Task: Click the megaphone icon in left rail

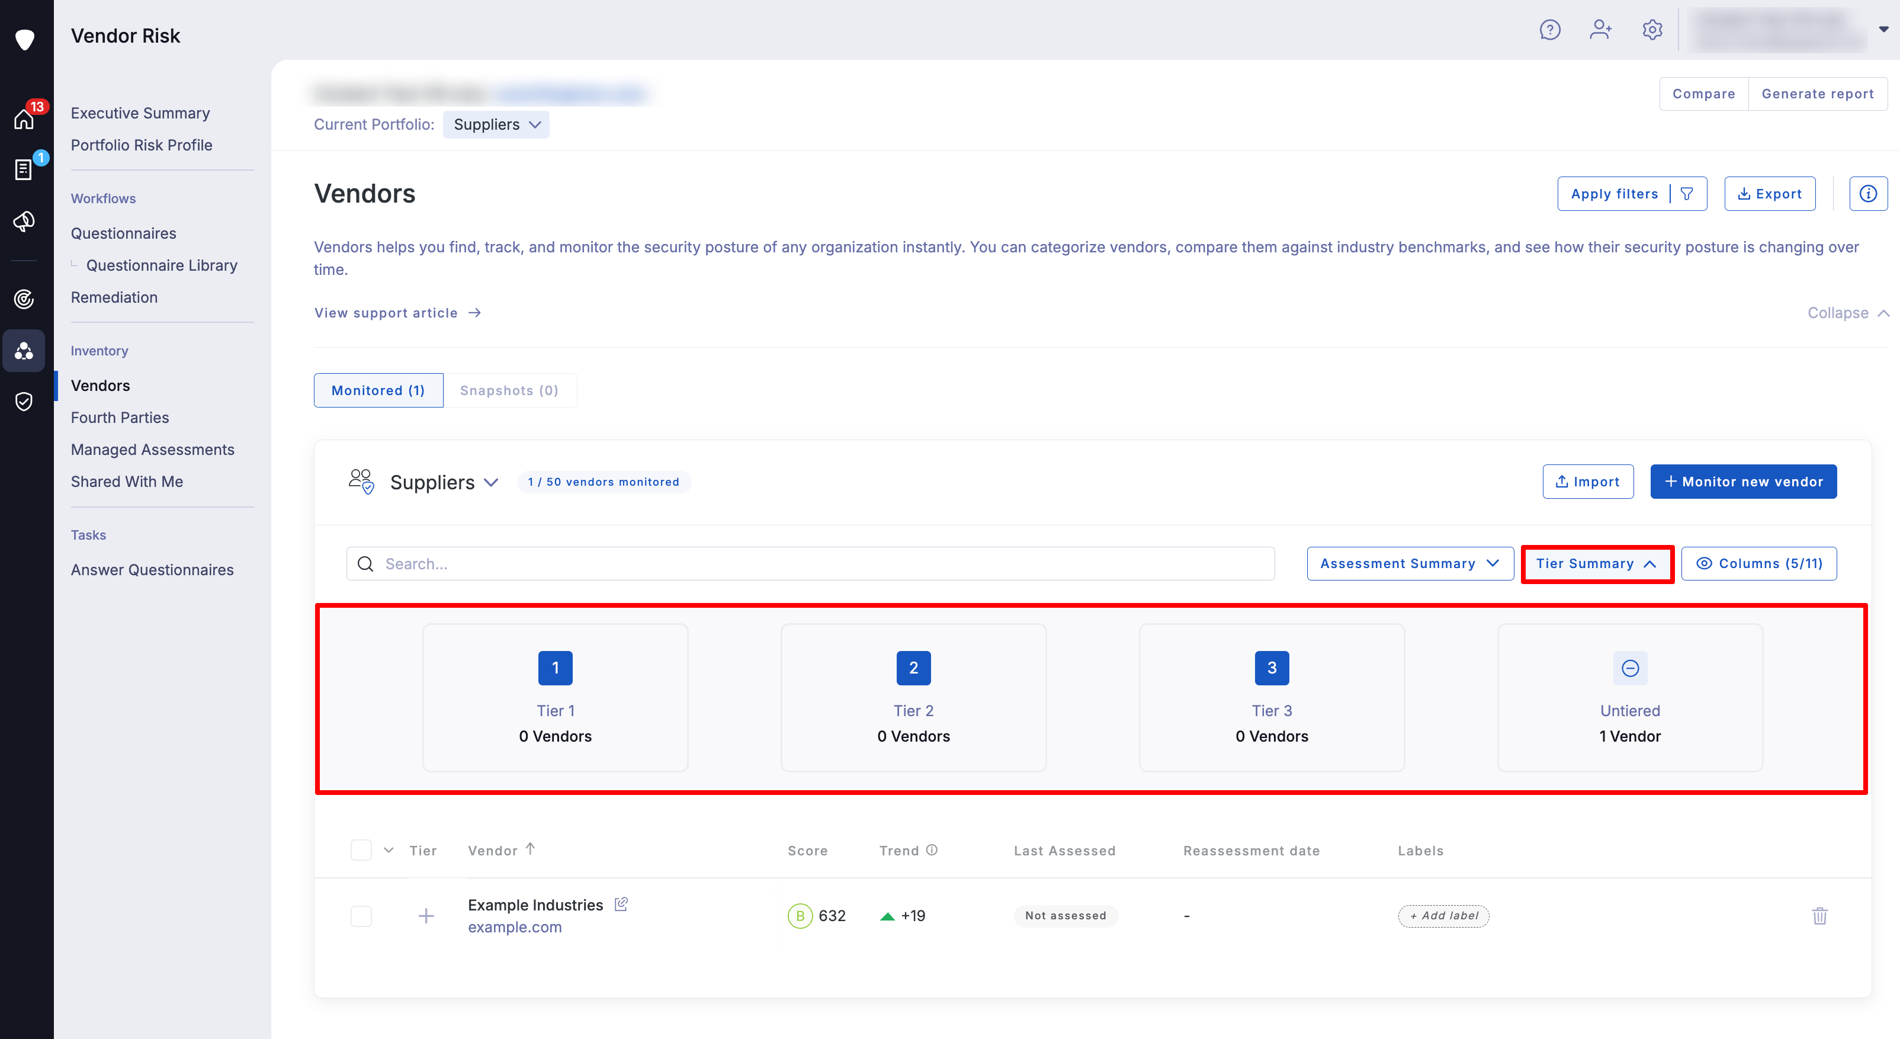Action: tap(24, 222)
